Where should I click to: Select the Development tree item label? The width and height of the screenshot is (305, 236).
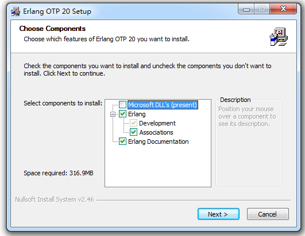(x=157, y=123)
